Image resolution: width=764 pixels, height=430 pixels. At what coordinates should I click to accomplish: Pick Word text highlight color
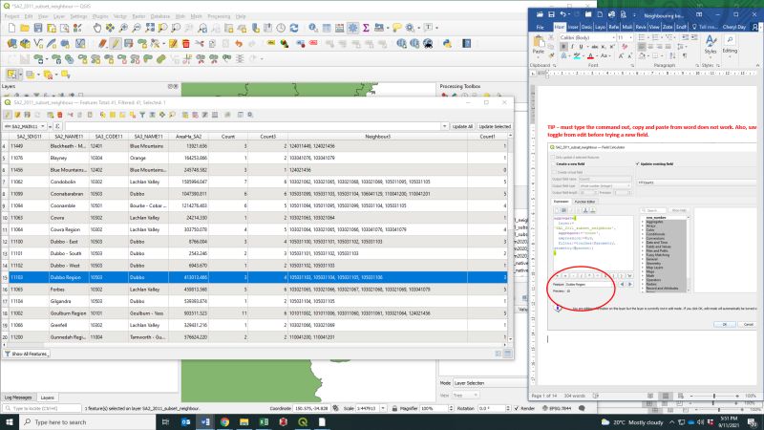point(577,56)
